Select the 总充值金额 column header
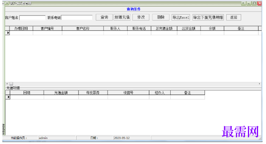Viewport: 266px width, 144px height. pos(164,28)
